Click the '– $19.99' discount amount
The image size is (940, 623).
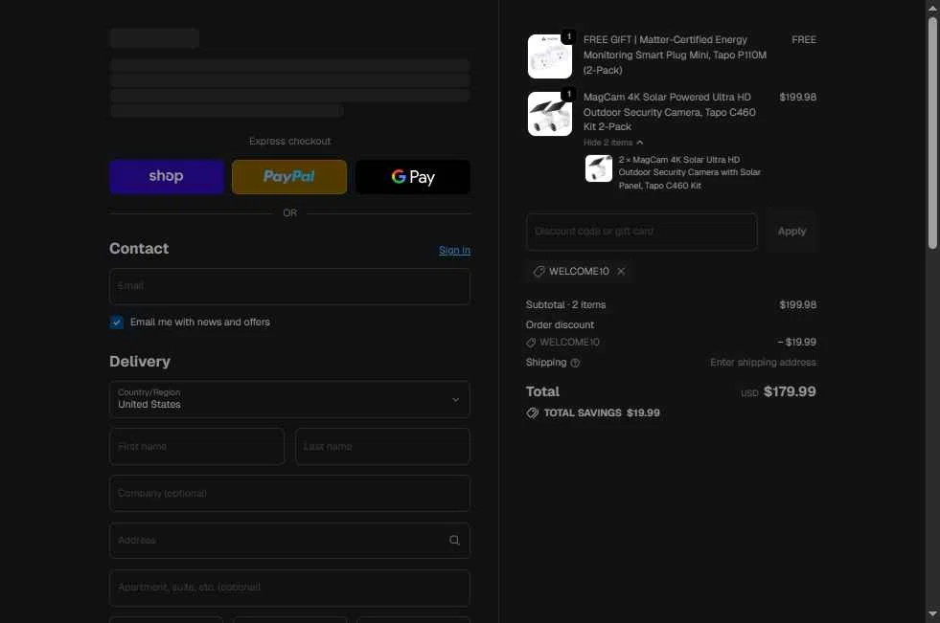pyautogui.click(x=796, y=342)
